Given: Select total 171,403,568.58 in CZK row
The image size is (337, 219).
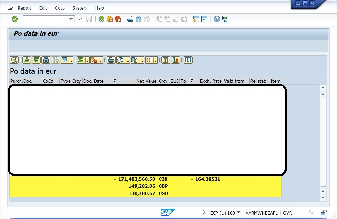Looking at the screenshot, I should tap(137, 179).
